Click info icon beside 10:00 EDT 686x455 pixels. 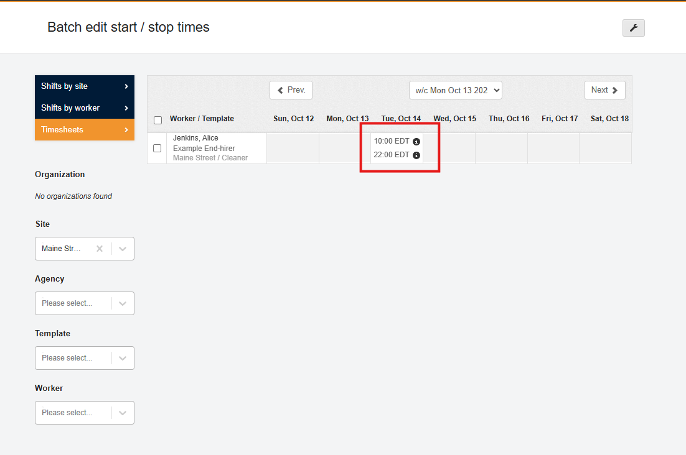point(416,142)
